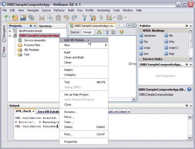The width and height of the screenshot is (195, 149).
Task: Select the Service Assembly tree node
Action: [35, 40]
